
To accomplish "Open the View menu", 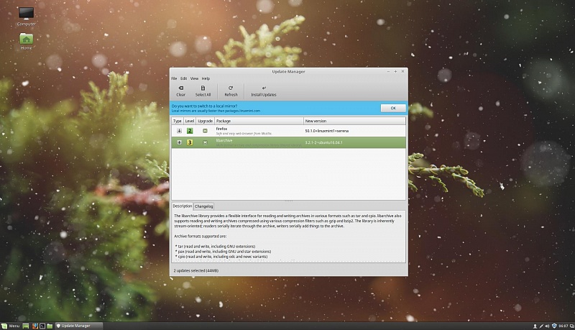I will click(194, 78).
